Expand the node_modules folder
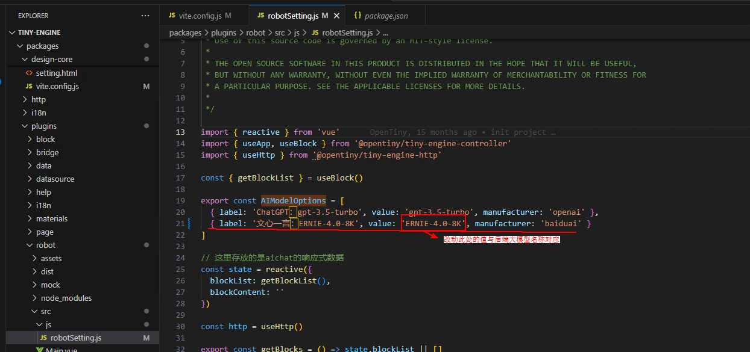Image resolution: width=750 pixels, height=352 pixels. 66,298
